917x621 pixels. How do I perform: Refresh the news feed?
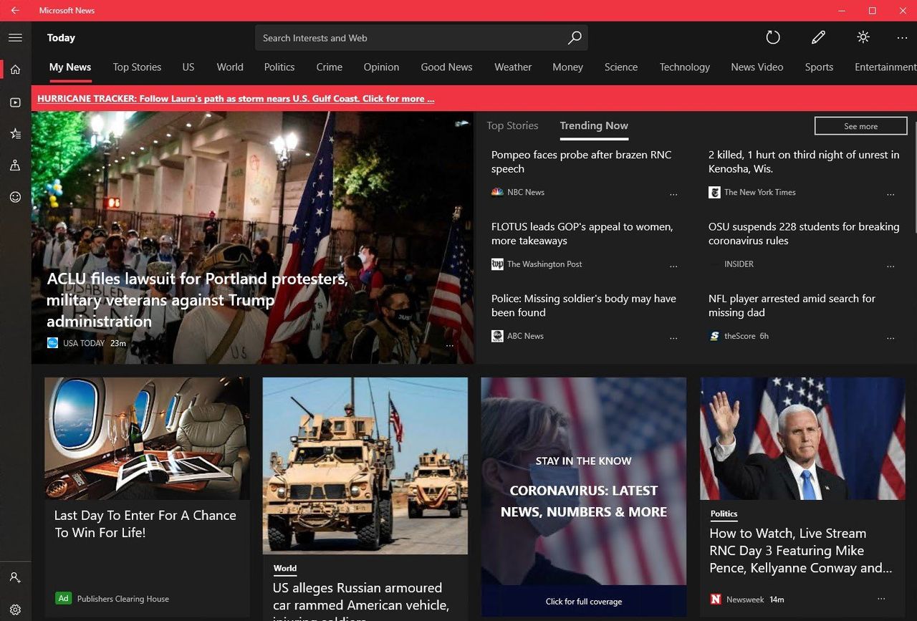pos(773,37)
